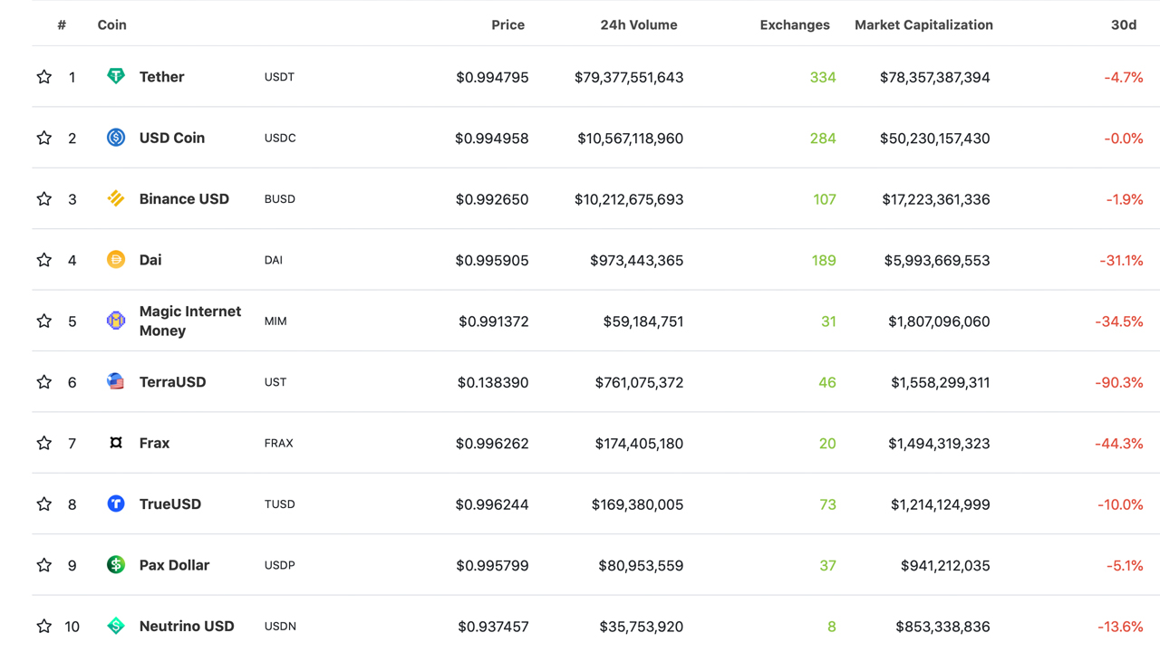Click the MIM ticker symbol
Image resolution: width=1160 pixels, height=652 pixels.
275,321
